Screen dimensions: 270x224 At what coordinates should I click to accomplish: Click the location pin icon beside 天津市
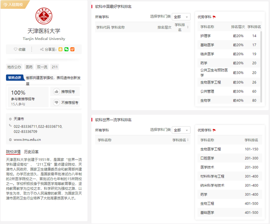tap(10, 119)
